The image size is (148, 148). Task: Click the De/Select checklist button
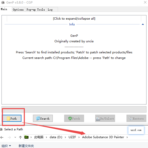[x=105, y=118]
